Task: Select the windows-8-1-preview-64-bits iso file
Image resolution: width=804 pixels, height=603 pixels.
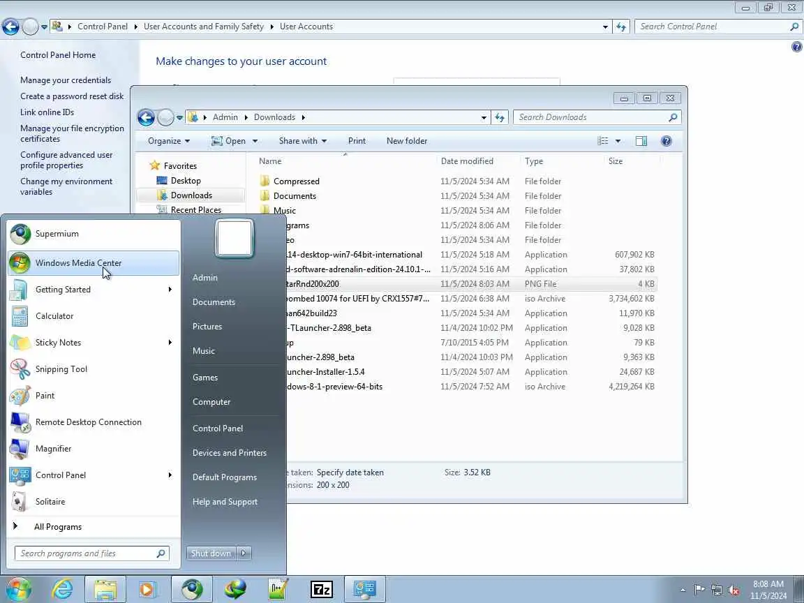Action: [334, 387]
